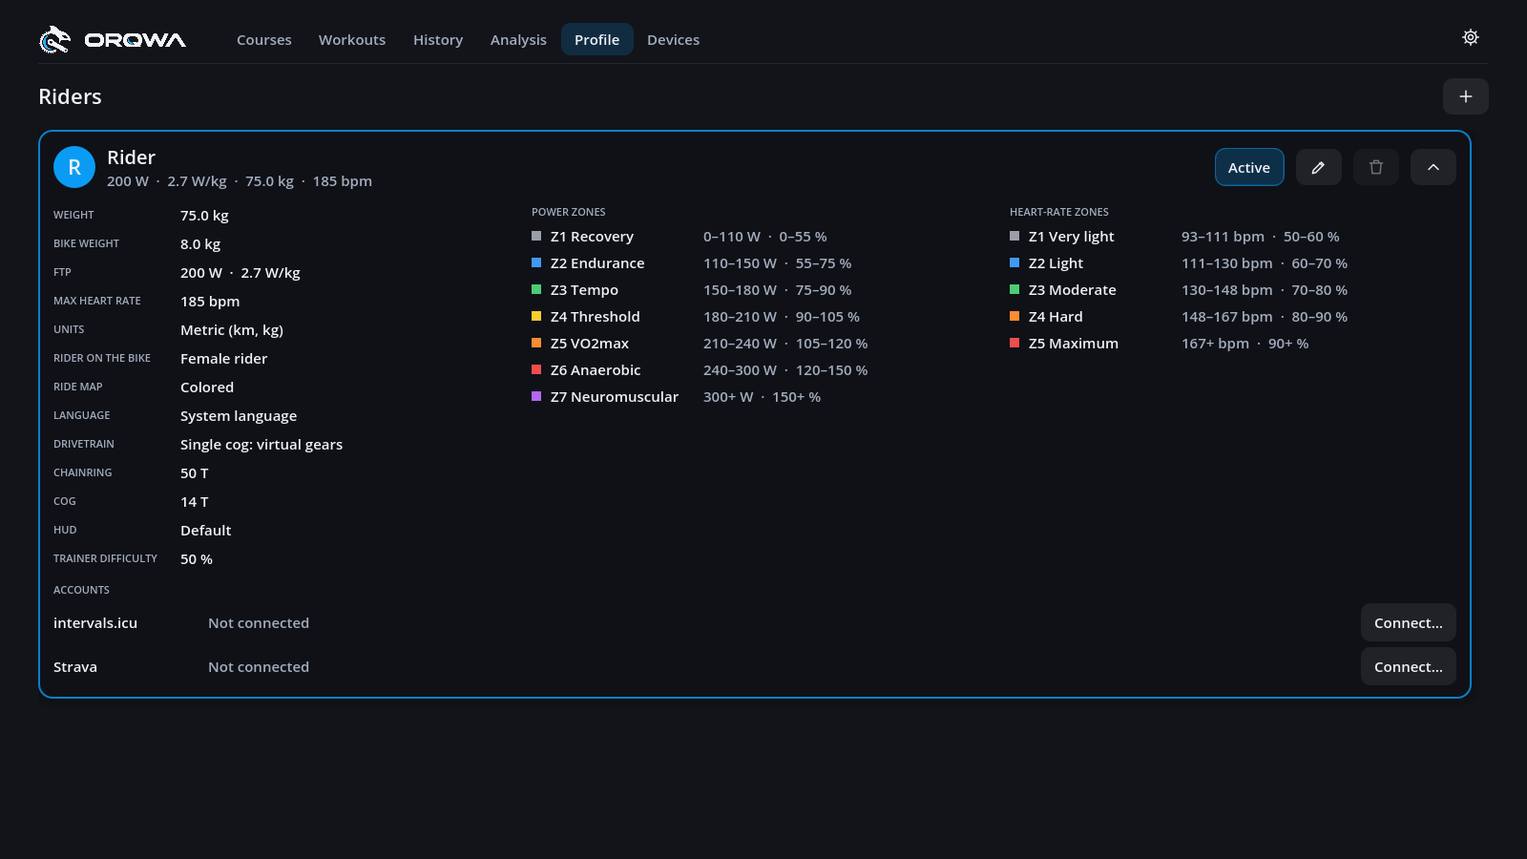
Task: Click the Z5 Maximum red heart-rate swatch
Action: (1015, 343)
